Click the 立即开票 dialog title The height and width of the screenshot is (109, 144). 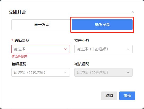(x=17, y=12)
